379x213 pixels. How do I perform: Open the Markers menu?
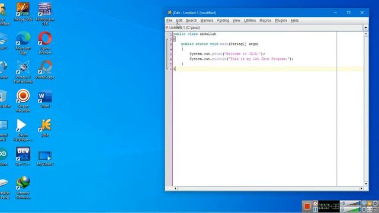tap(207, 21)
